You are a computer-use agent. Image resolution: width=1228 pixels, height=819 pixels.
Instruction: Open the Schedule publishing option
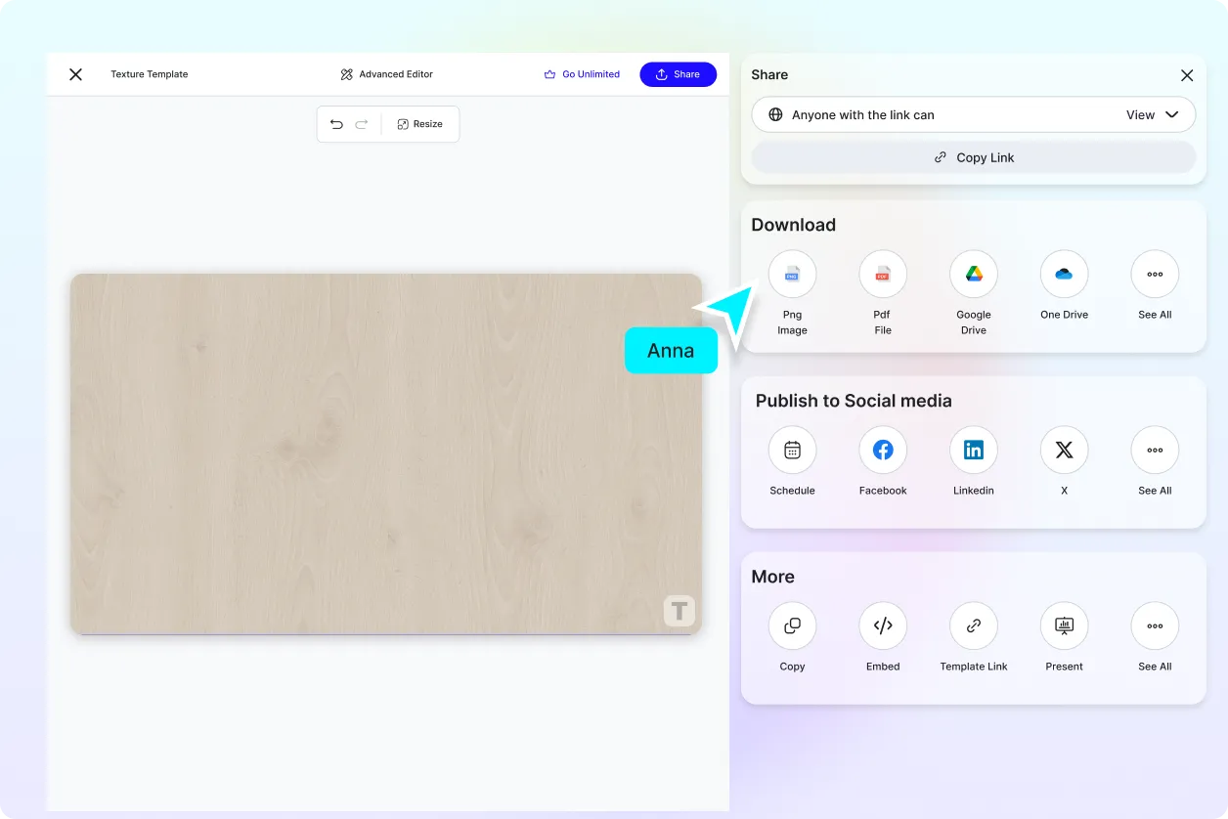pyautogui.click(x=792, y=450)
